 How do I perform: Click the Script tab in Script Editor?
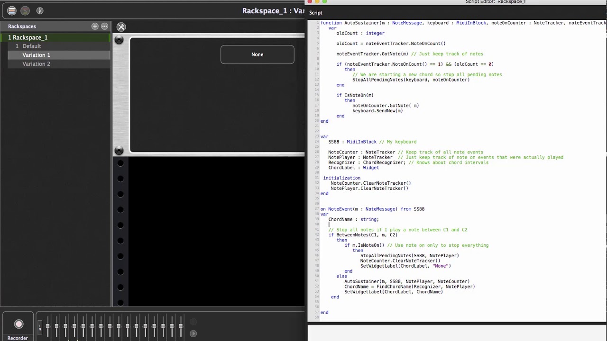tap(315, 13)
